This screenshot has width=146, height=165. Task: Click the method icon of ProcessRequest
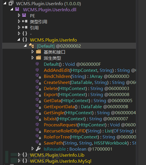coord(37,124)
